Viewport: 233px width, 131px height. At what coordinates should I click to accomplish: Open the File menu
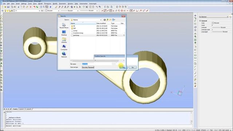pos(4,4)
